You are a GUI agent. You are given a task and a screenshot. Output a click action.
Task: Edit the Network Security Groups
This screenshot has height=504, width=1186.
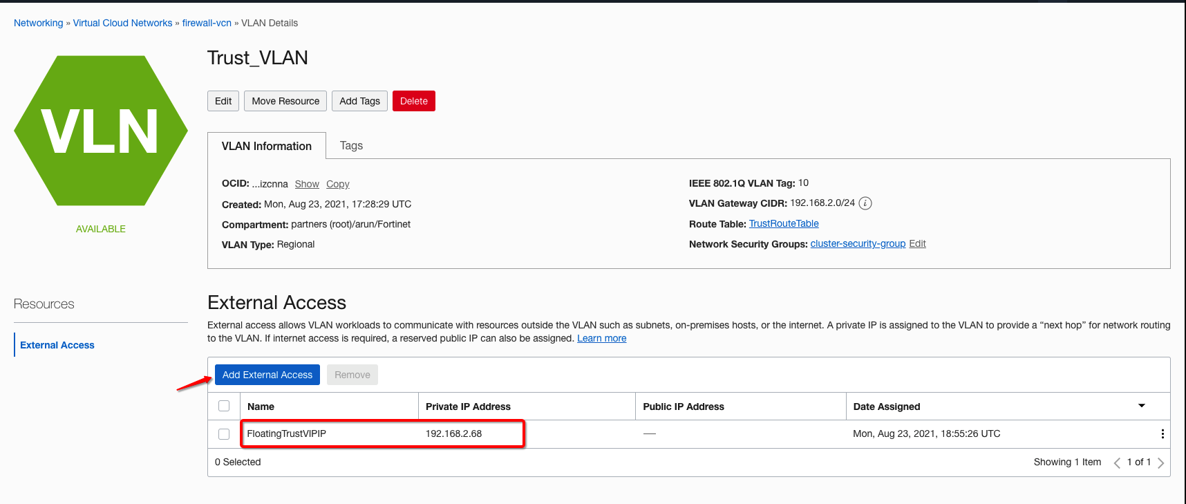pos(918,243)
